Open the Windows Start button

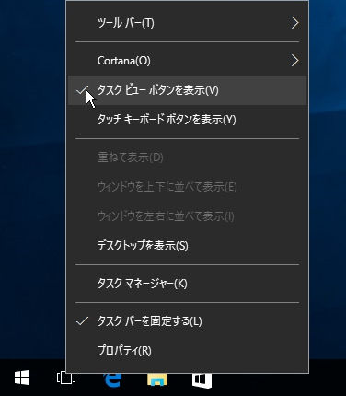22,378
